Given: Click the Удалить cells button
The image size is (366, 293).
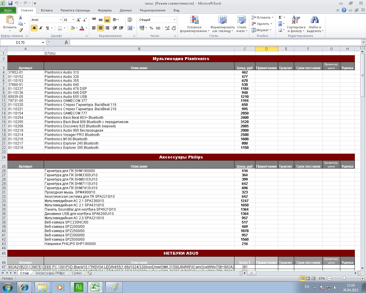Looking at the screenshot, I should click(262, 24).
